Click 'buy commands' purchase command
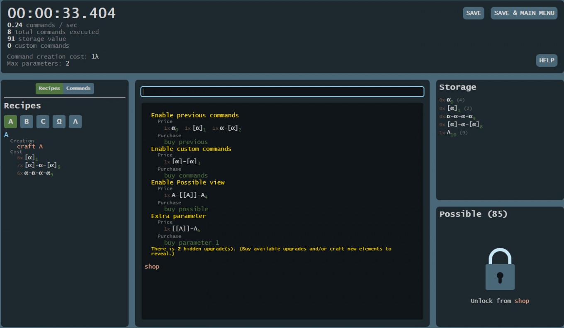564x328 pixels. click(186, 175)
